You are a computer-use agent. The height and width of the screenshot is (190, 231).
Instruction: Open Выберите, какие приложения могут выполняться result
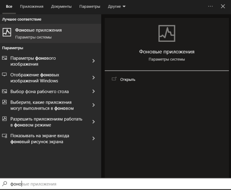point(50,105)
